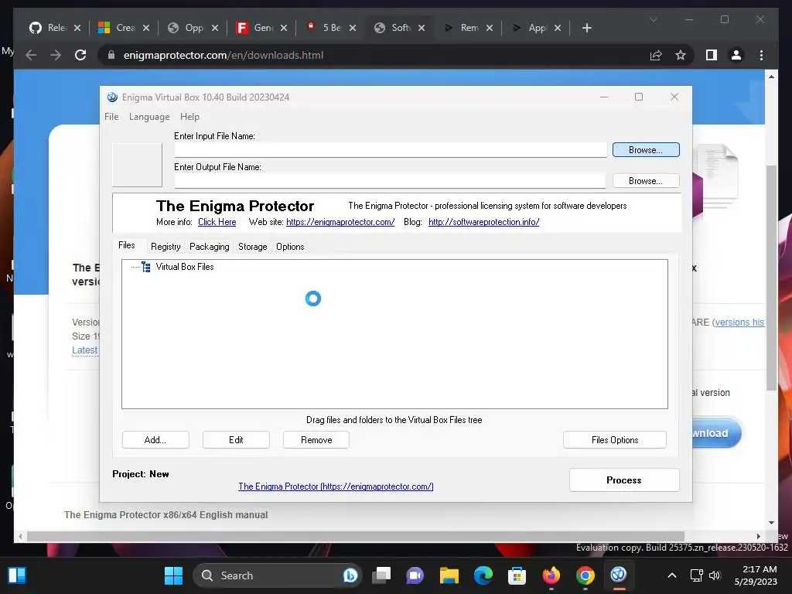
Task: Open File Explorer from taskbar
Action: pos(449,575)
